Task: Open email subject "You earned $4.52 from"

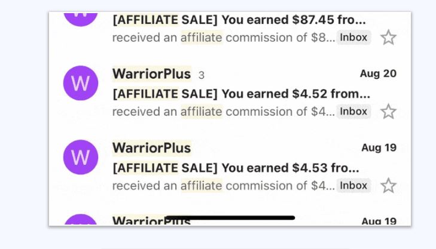Action: (293, 94)
